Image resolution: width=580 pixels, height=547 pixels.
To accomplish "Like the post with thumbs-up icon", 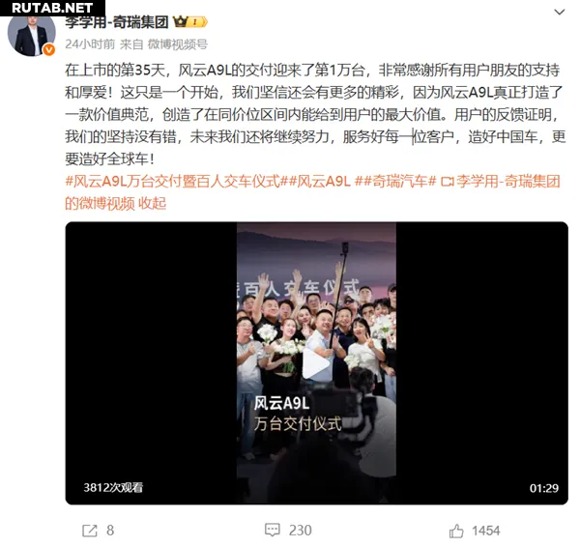I will coord(456,531).
